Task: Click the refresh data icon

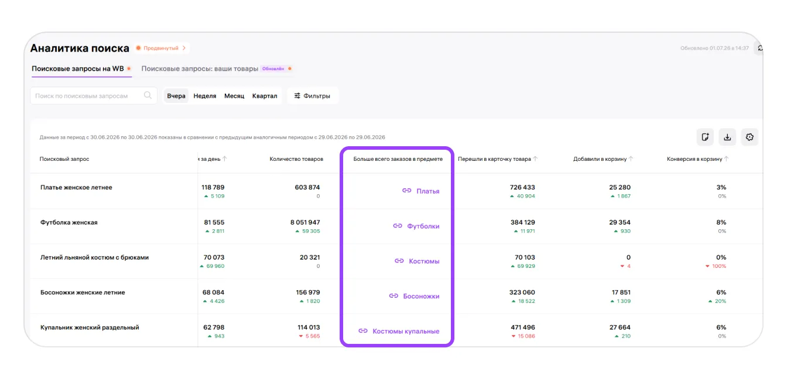Action: pyautogui.click(x=760, y=49)
